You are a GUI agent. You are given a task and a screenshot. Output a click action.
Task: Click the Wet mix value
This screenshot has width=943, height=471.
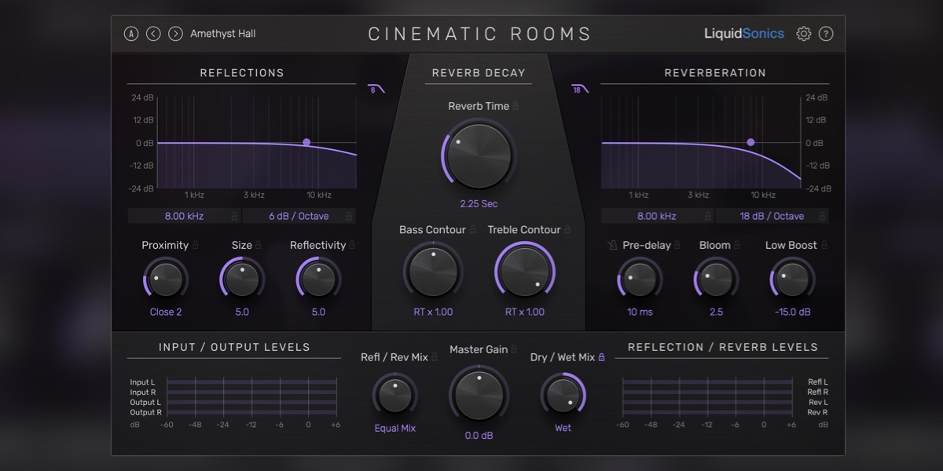tap(563, 429)
